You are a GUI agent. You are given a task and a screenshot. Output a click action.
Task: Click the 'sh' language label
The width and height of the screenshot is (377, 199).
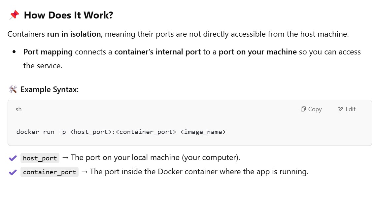pyautogui.click(x=18, y=109)
